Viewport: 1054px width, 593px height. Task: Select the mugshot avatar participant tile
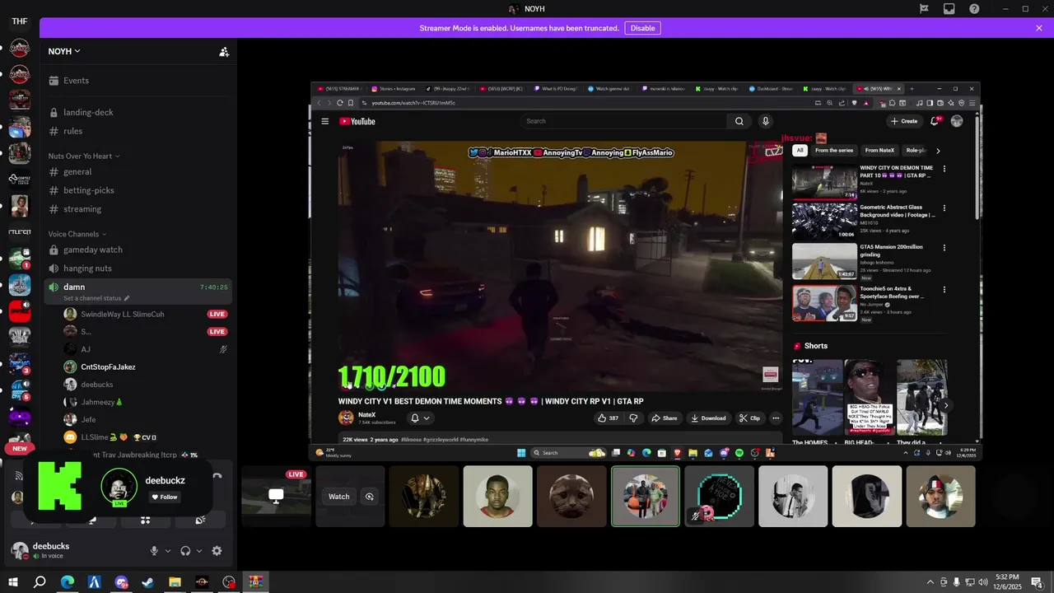[497, 497]
